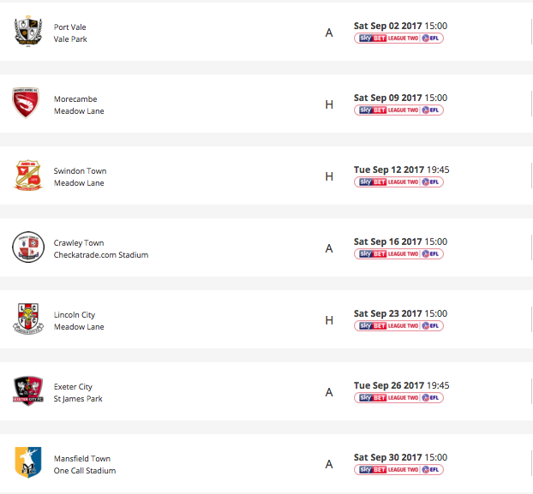
Task: Open the Swindon Town crest
Action: [x=28, y=176]
